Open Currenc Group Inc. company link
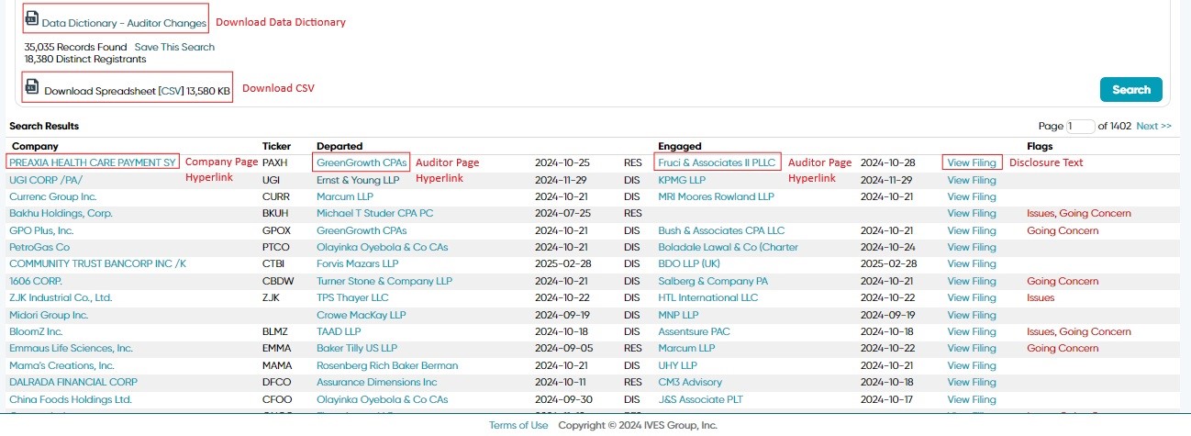 coord(52,196)
